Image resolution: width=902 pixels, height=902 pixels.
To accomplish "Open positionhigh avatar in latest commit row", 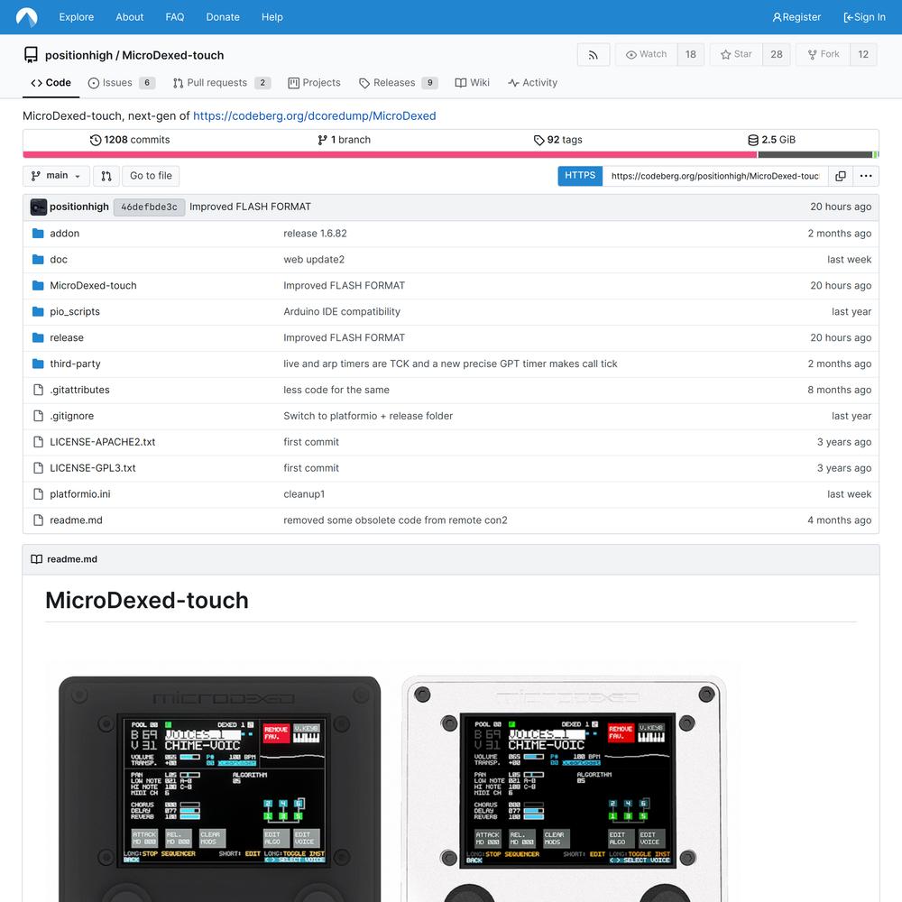I will (x=39, y=207).
